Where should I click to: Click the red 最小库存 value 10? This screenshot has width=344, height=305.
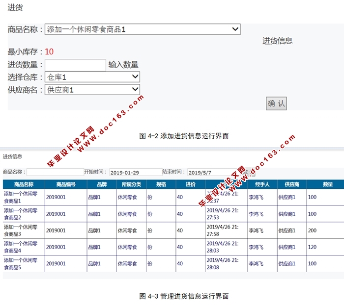tap(49, 51)
